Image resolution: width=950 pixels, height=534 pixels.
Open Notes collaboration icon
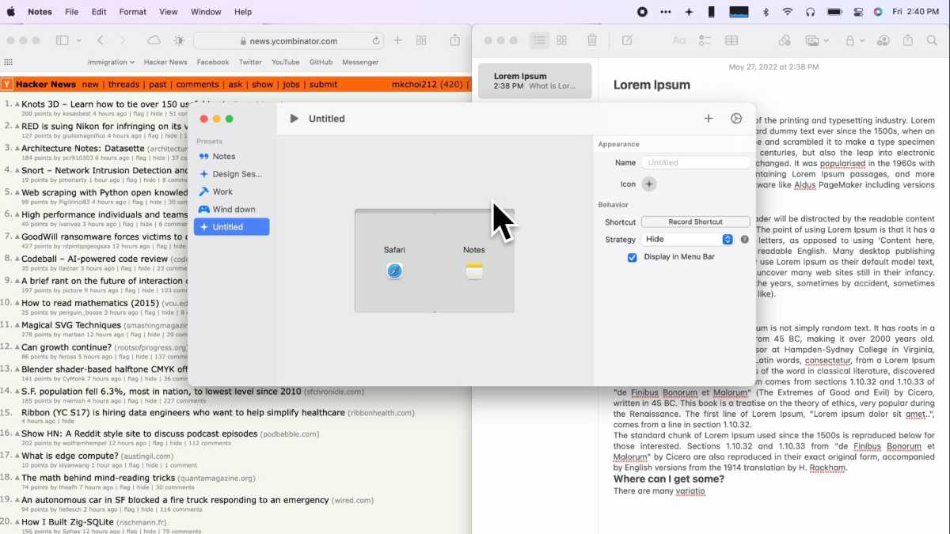pyautogui.click(x=883, y=40)
